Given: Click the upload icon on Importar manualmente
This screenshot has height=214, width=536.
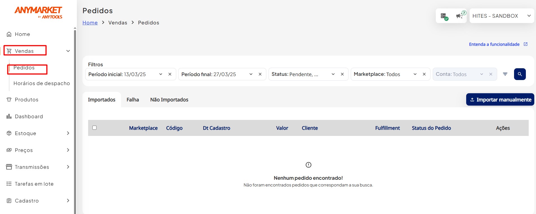Looking at the screenshot, I should [472, 100].
